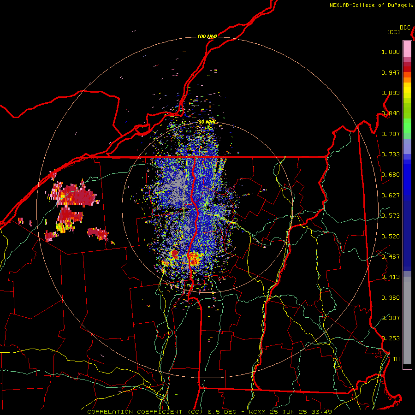Select the 0.467 legend value
This screenshot has width=415, height=415.
391,257
